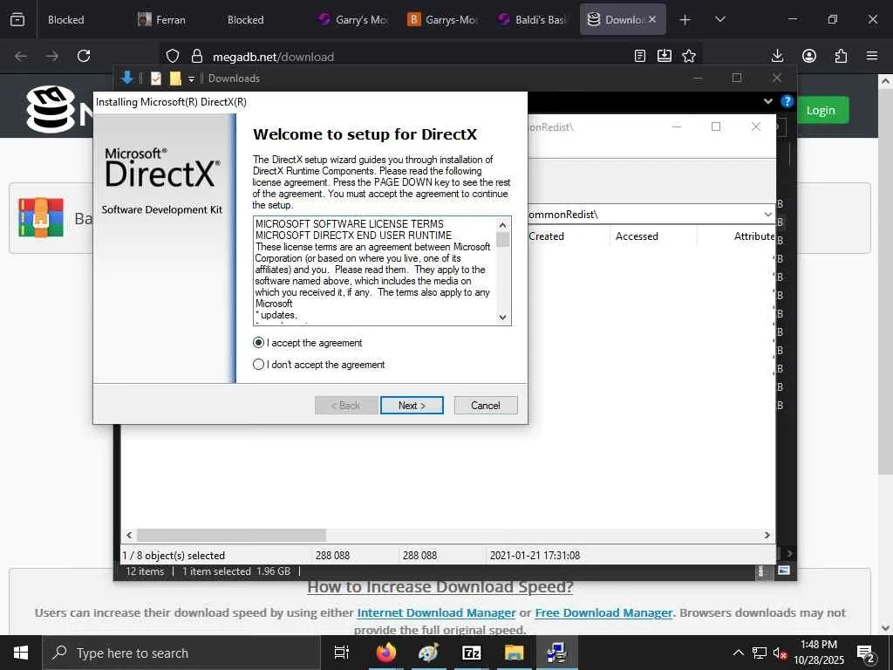Toggle reader view icon in address bar
The image size is (893, 670).
click(639, 56)
